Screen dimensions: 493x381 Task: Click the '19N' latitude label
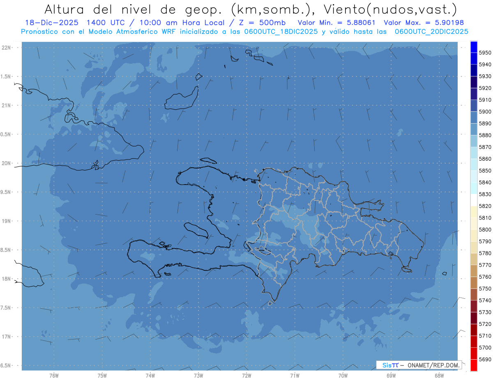click(6, 221)
